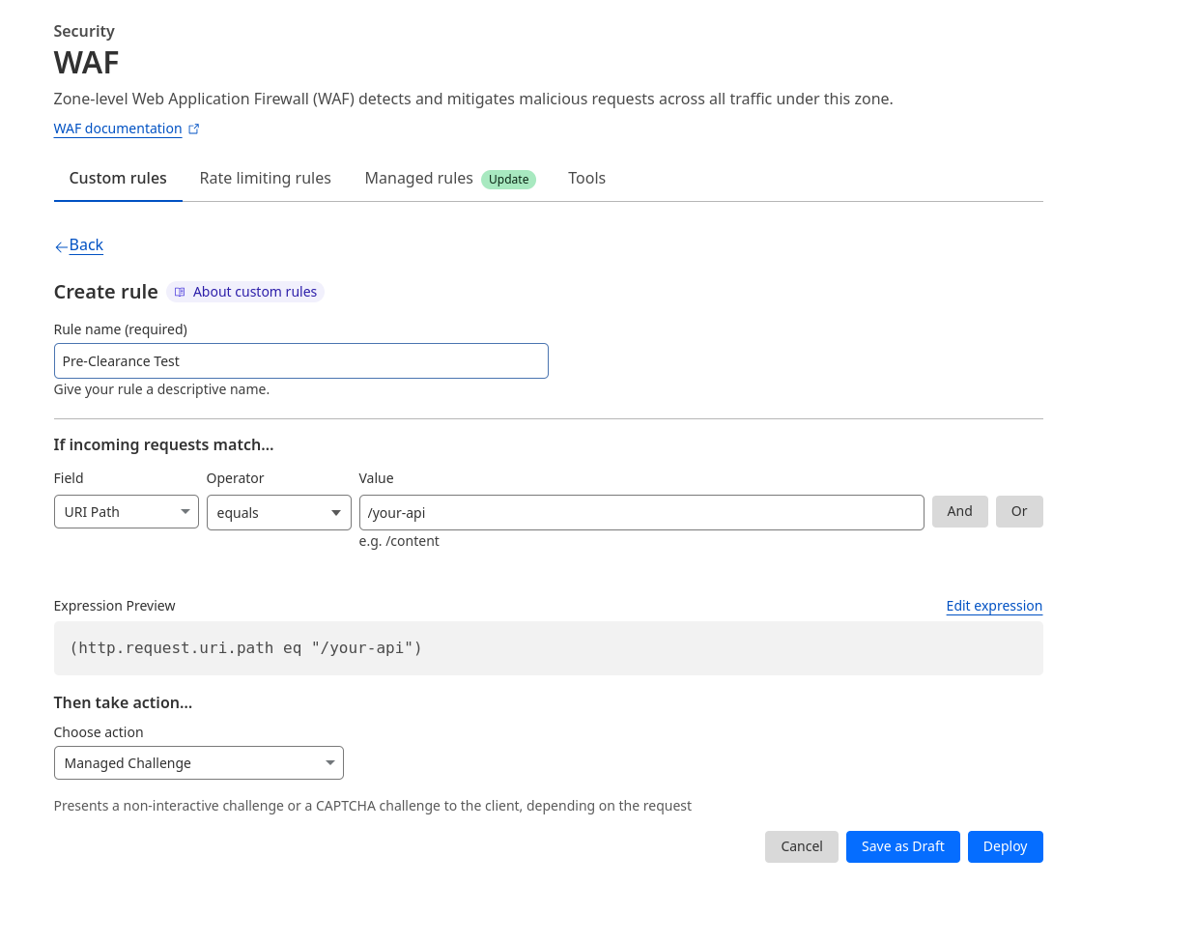This screenshot has width=1195, height=942.
Task: Deploy the Pre-Clearance Test rule
Action: point(1005,846)
